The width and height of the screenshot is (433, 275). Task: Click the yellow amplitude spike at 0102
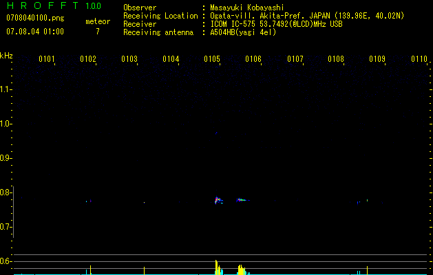[91, 269]
